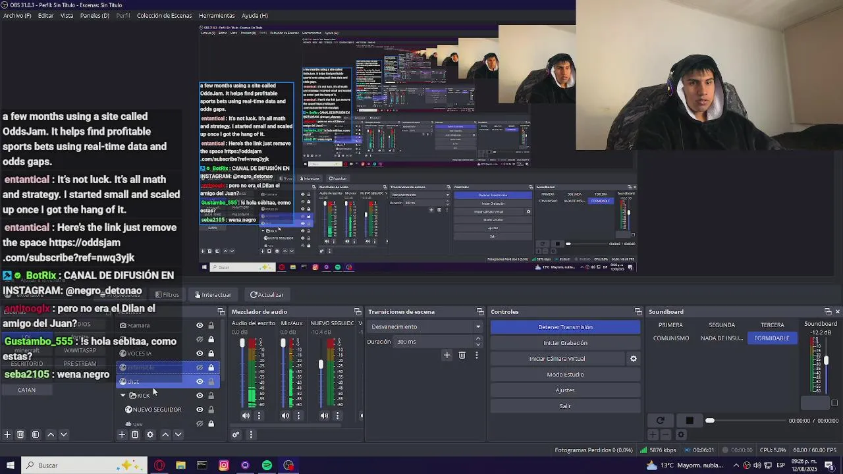
Task: Move scene down in Escenas toolbar
Action: point(64,434)
